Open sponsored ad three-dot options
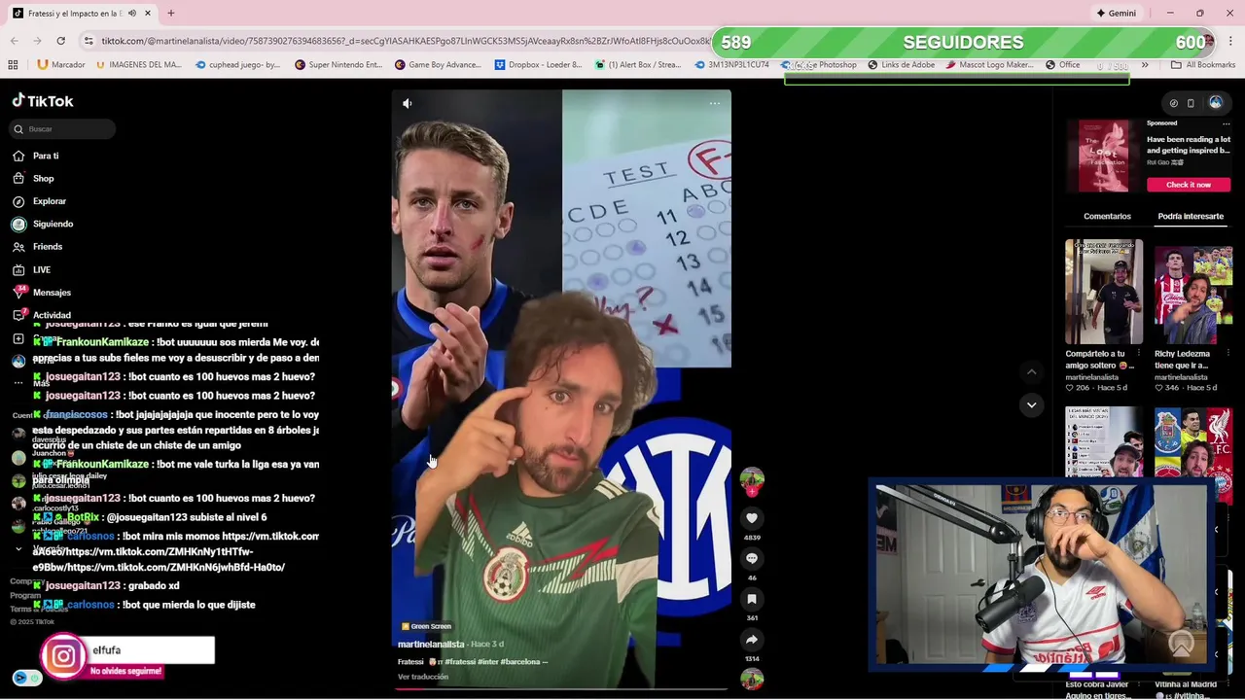Screen dimensions: 1245x700 click(x=1226, y=123)
